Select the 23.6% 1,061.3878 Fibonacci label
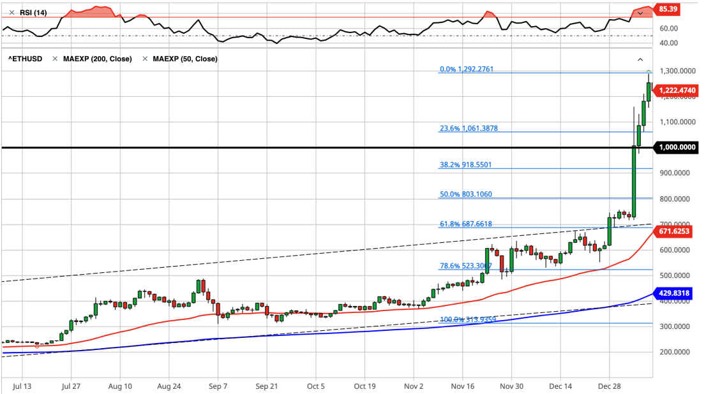Image resolution: width=706 pixels, height=394 pixels. click(x=469, y=128)
